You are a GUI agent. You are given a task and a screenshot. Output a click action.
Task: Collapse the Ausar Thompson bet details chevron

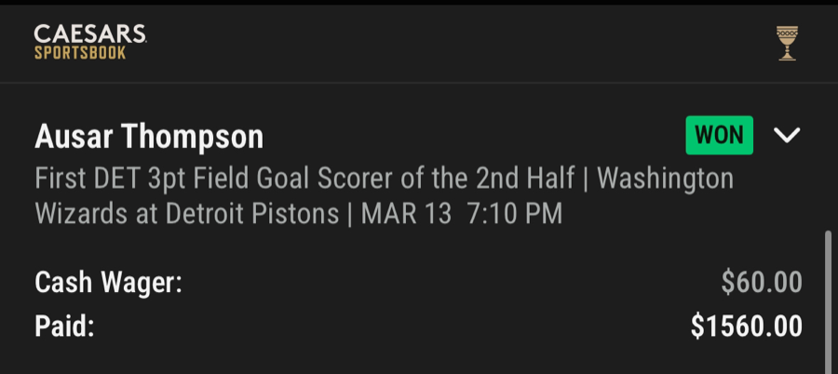click(787, 136)
